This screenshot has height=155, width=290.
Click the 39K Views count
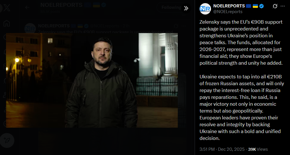point(258,149)
